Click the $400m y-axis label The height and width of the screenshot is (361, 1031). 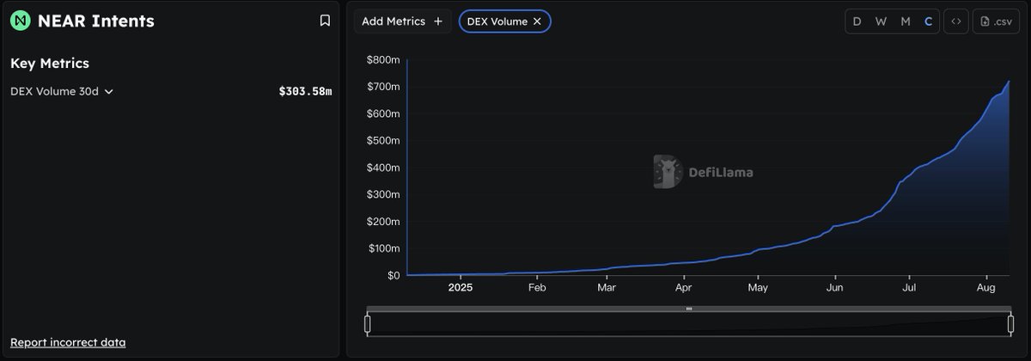click(382, 168)
